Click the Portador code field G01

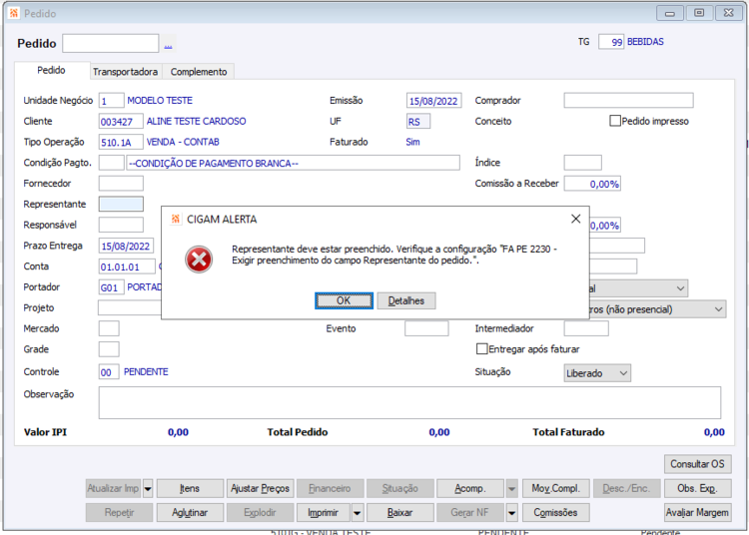click(111, 287)
